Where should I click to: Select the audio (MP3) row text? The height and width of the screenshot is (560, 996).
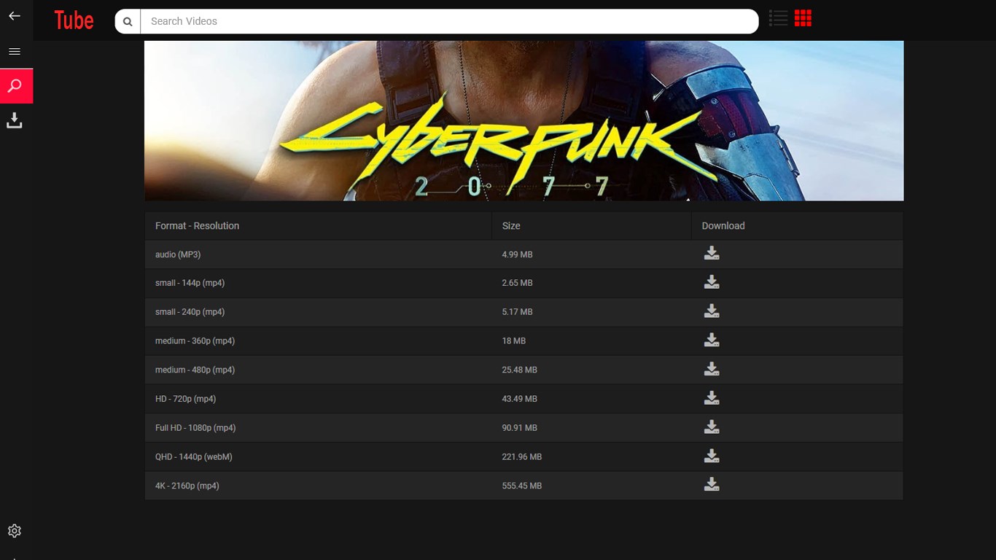178,254
